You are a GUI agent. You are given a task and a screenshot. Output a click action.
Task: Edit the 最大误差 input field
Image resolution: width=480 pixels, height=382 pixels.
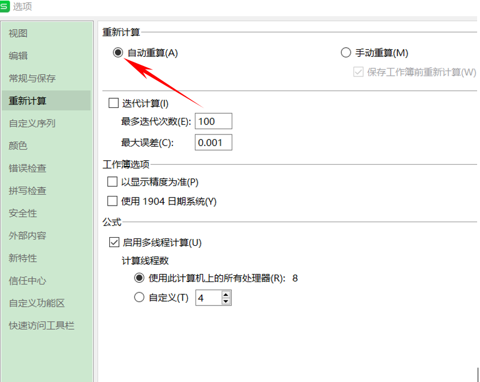[213, 142]
